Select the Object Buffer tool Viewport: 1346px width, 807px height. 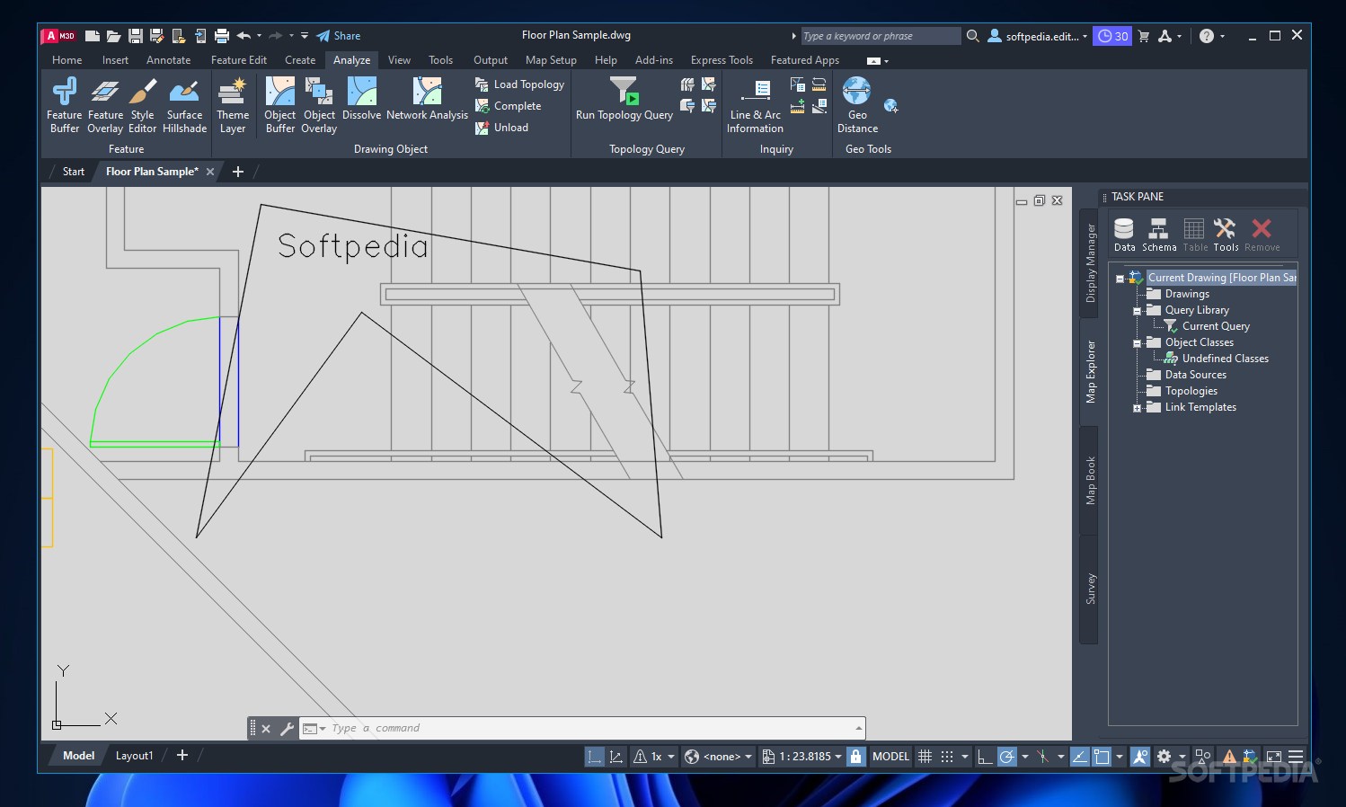pyautogui.click(x=280, y=105)
